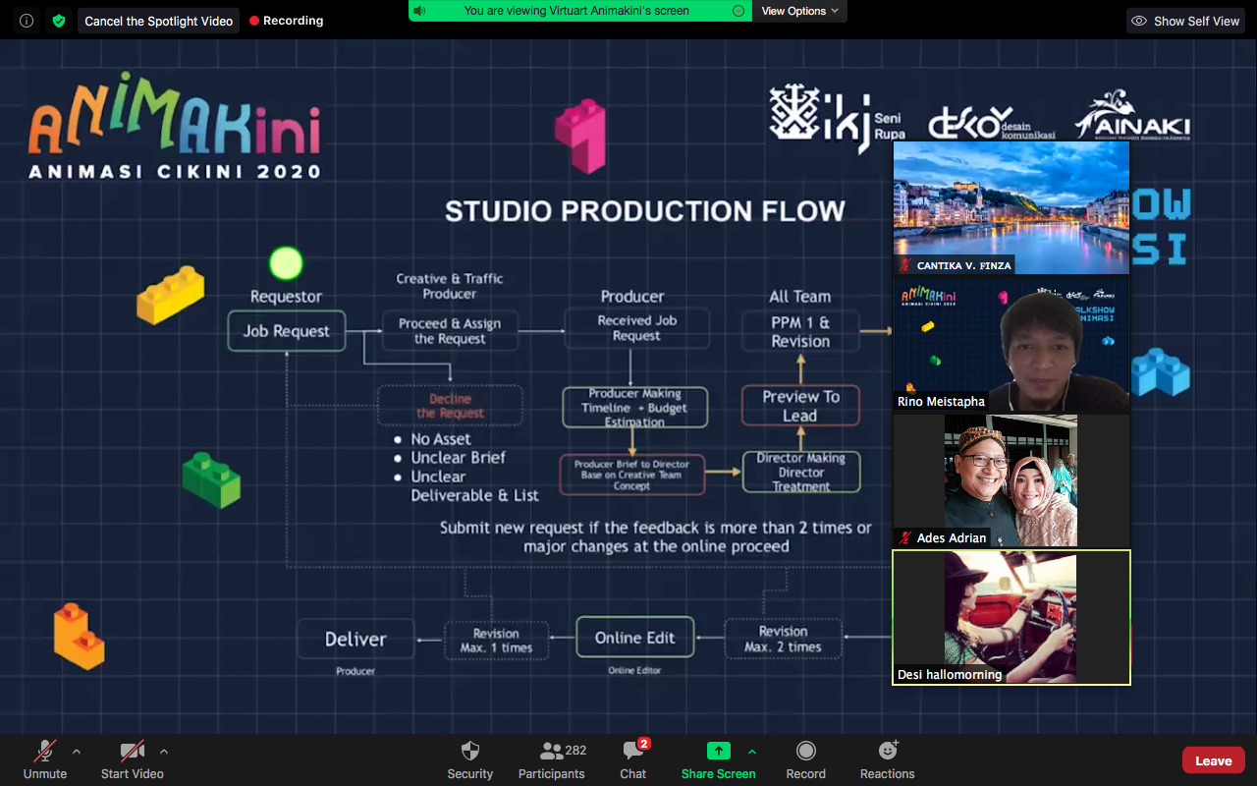The image size is (1257, 786).
Task: Click the PPM 1 & Revision box
Action: [x=800, y=331]
